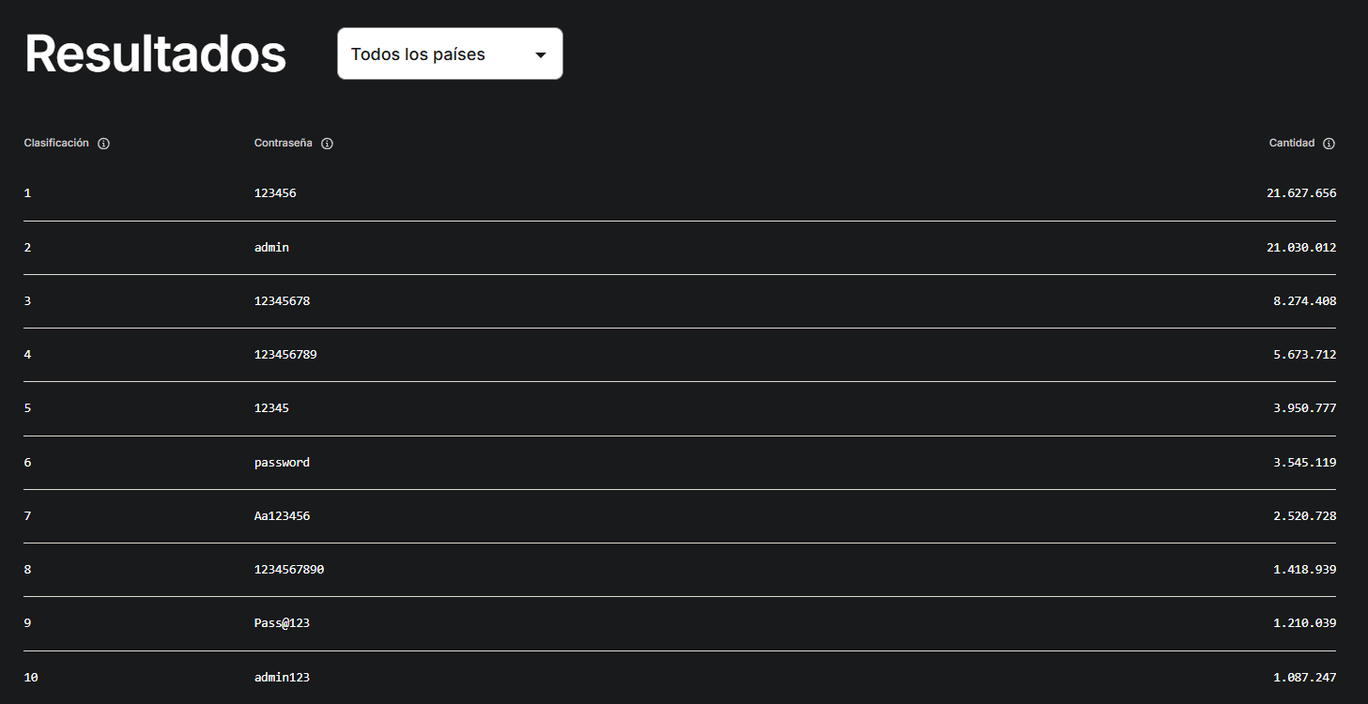Click the Clasificación column header

[56, 143]
